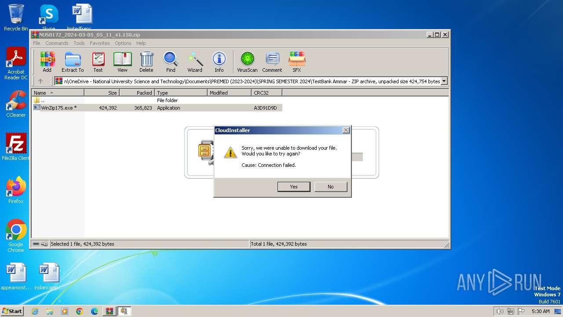Viewport: 563px width, 317px height.
Task: Select the appearmost Word document icon
Action: click(16, 276)
